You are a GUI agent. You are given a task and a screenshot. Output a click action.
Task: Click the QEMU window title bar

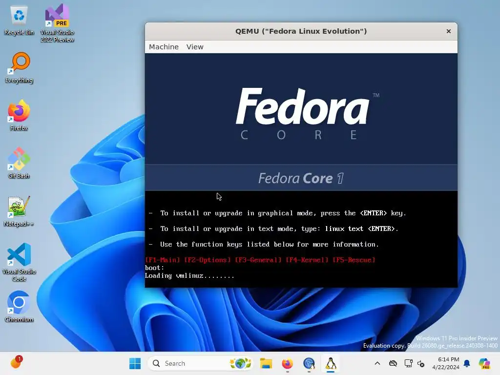tap(301, 31)
